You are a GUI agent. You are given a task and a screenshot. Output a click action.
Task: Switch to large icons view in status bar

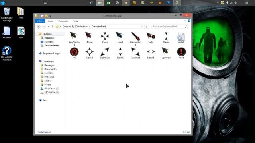point(188,132)
